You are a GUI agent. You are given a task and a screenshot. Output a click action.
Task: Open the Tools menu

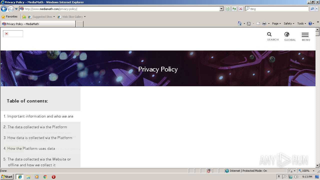[301, 23]
